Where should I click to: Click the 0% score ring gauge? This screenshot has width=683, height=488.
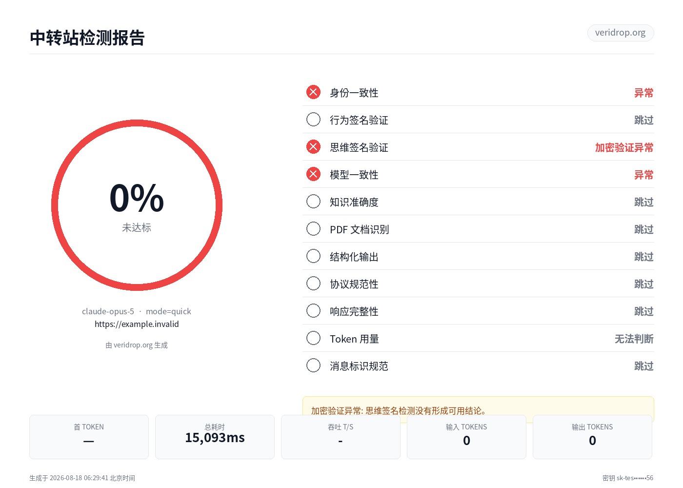[137, 205]
